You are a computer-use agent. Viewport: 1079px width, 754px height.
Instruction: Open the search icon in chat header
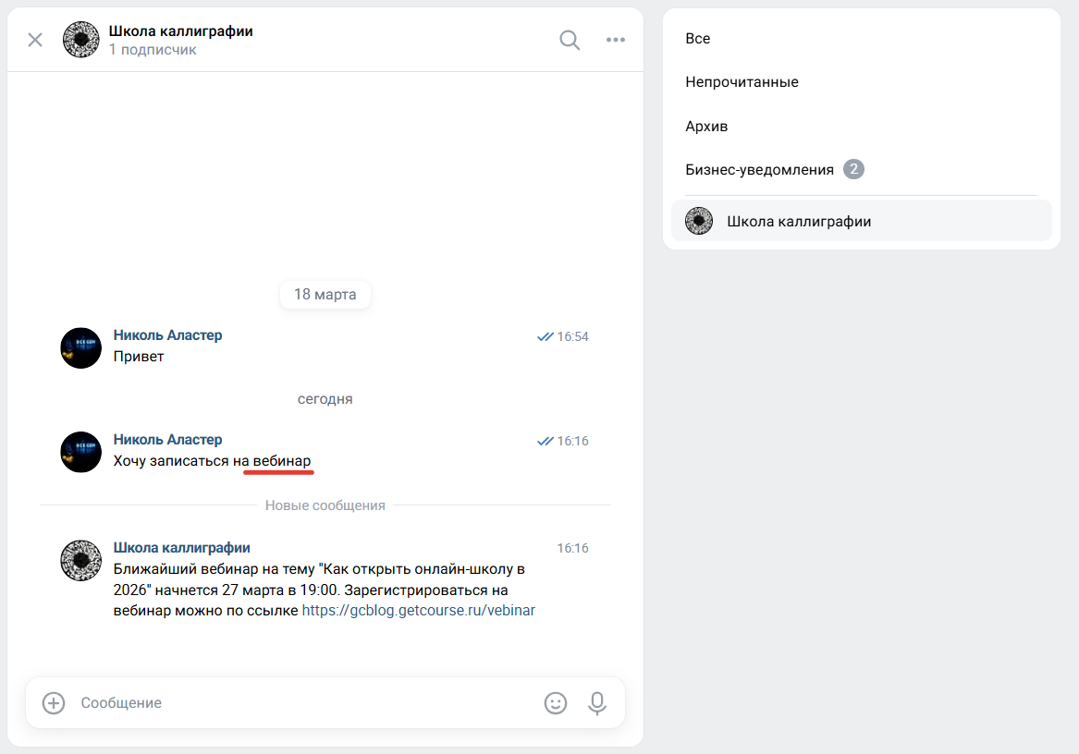569,40
